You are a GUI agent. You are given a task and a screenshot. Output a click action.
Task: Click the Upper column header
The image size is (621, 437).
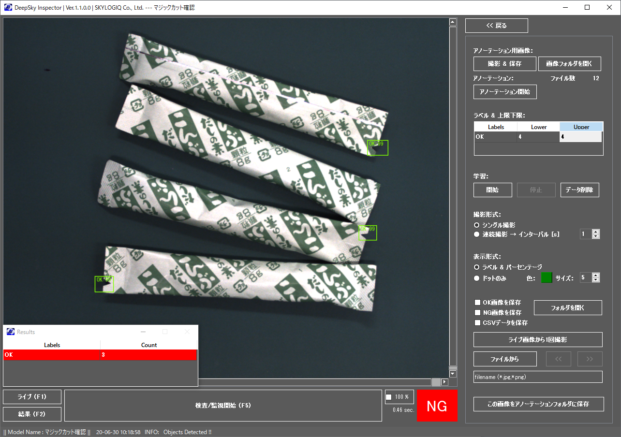581,127
